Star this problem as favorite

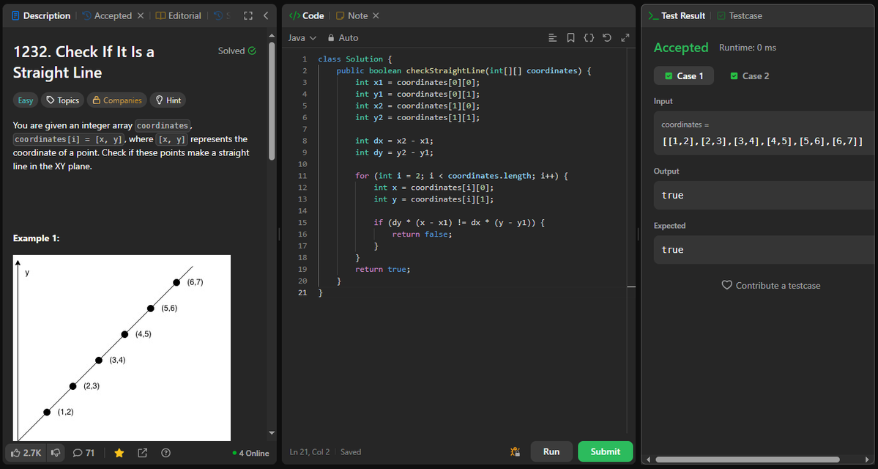tap(119, 453)
